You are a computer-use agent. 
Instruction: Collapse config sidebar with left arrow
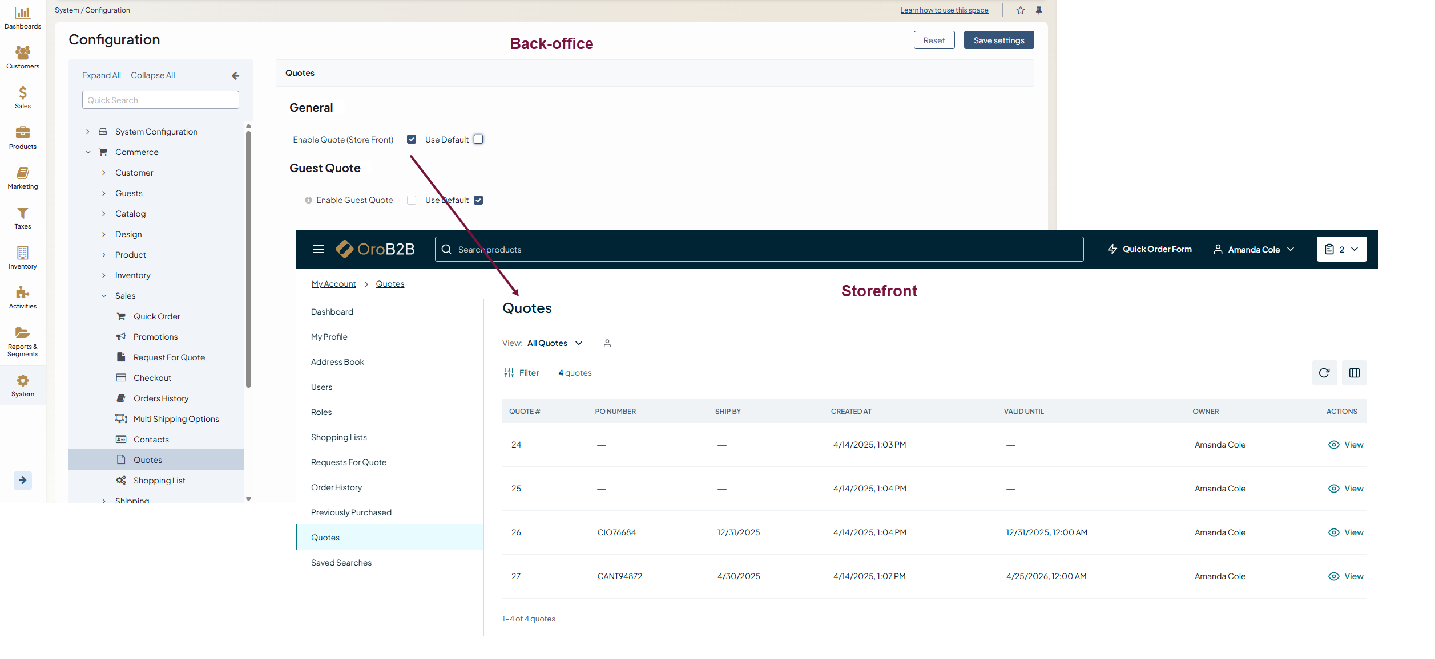pyautogui.click(x=235, y=75)
